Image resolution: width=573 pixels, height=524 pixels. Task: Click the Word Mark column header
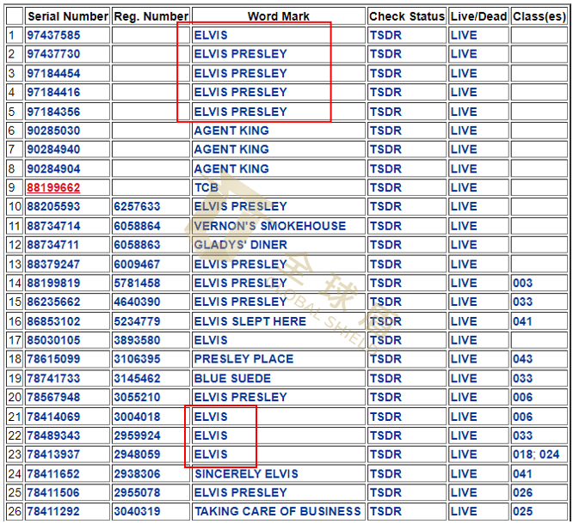click(x=279, y=16)
